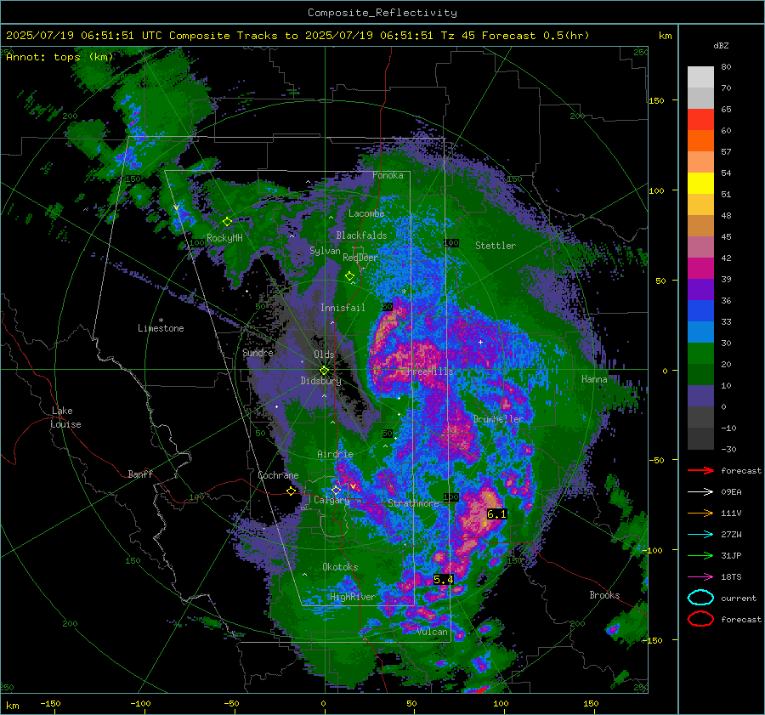Screen dimensions: 765x715
Task: Click the HighRiver city label
Action: [352, 597]
